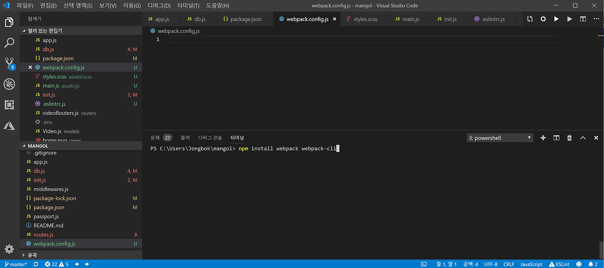Open routes.js in the MANGOL file tree
Viewport: 604px width, 268px height.
[x=81, y=234]
